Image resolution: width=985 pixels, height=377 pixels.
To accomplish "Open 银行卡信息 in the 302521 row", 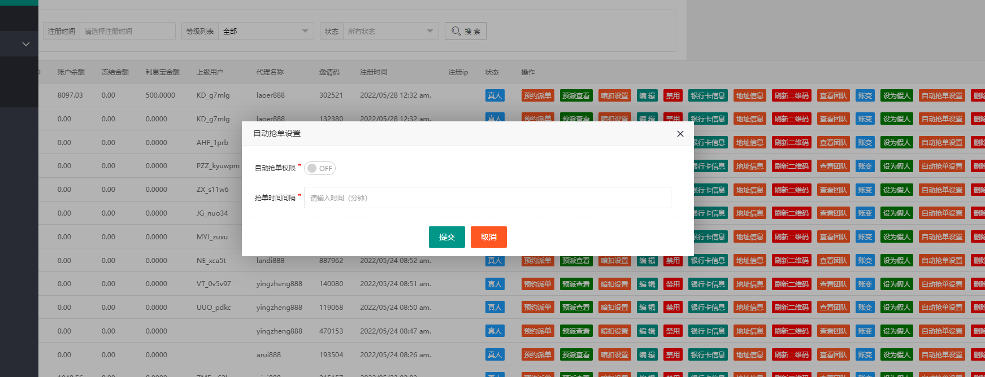I will tap(708, 95).
